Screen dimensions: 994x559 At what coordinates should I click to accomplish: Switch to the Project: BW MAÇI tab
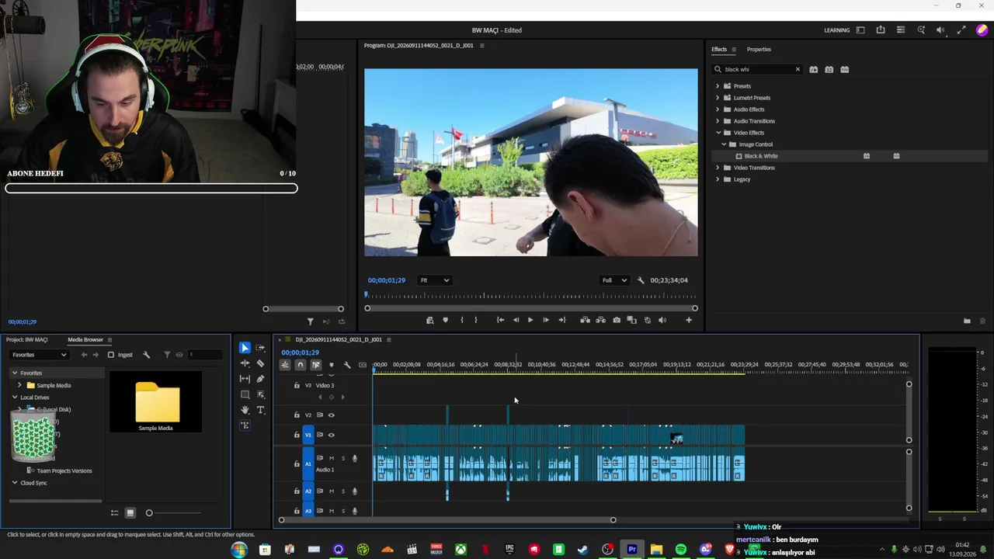coord(27,339)
